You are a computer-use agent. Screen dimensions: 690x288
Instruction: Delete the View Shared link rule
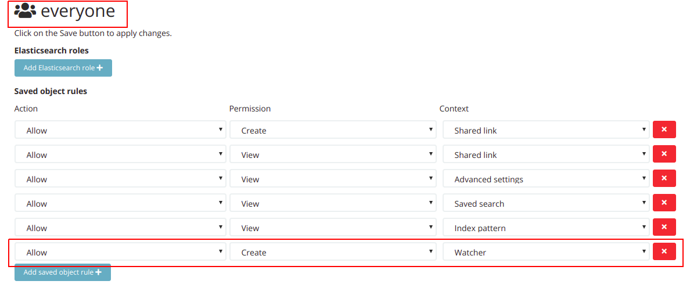pyautogui.click(x=664, y=154)
